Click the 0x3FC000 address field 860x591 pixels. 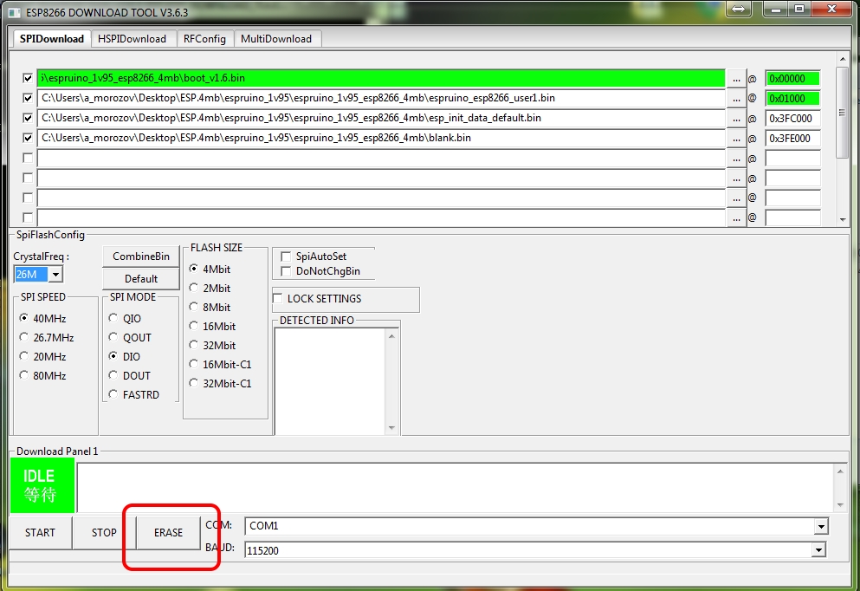point(793,119)
